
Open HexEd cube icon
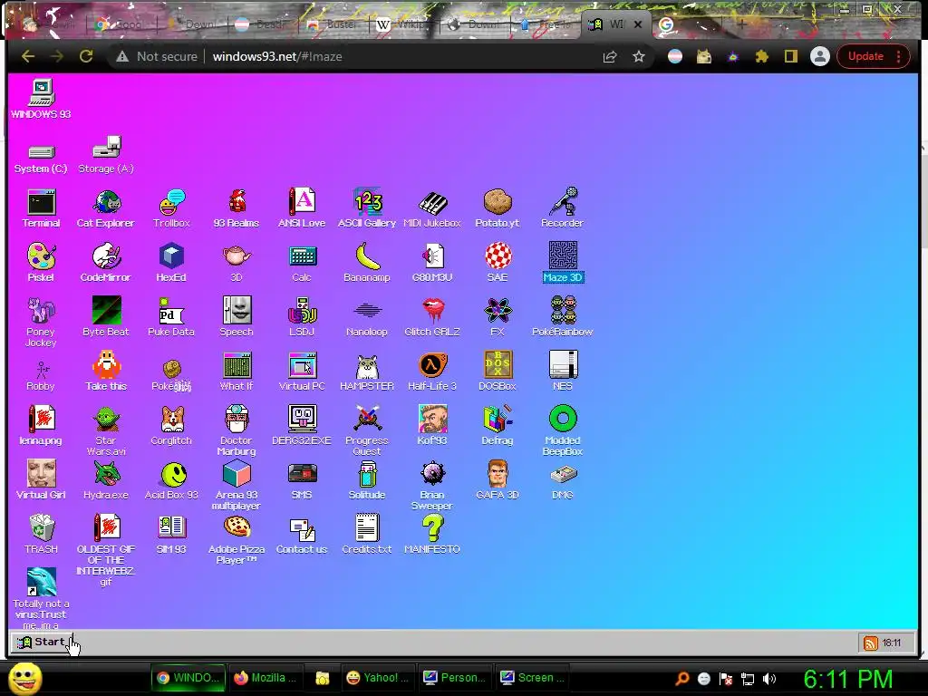point(171,263)
